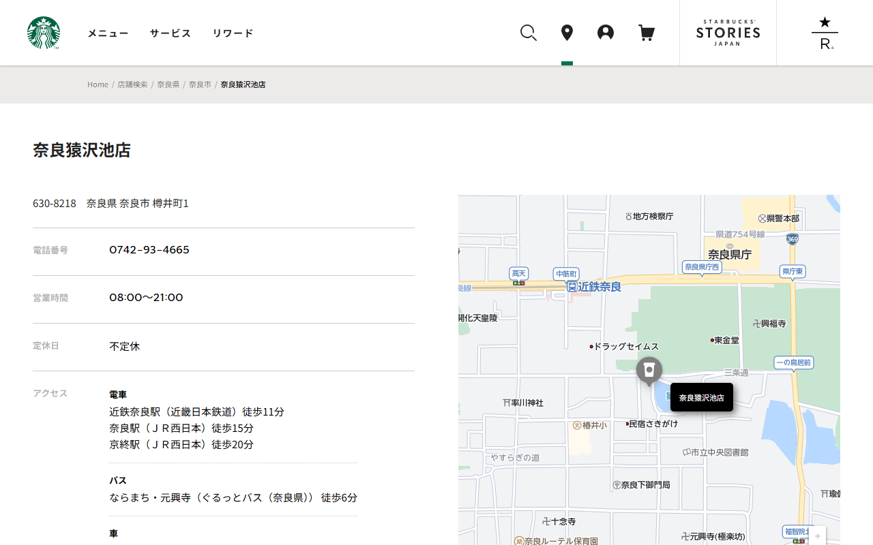Click the store locator pin icon
Image resolution: width=873 pixels, height=545 pixels.
(x=567, y=33)
